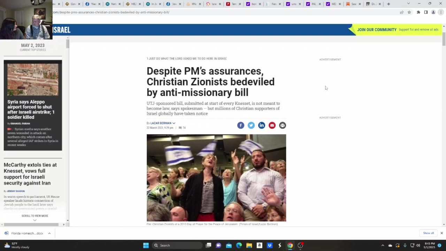Open the Chrome extensions puzzle icon

418,12
